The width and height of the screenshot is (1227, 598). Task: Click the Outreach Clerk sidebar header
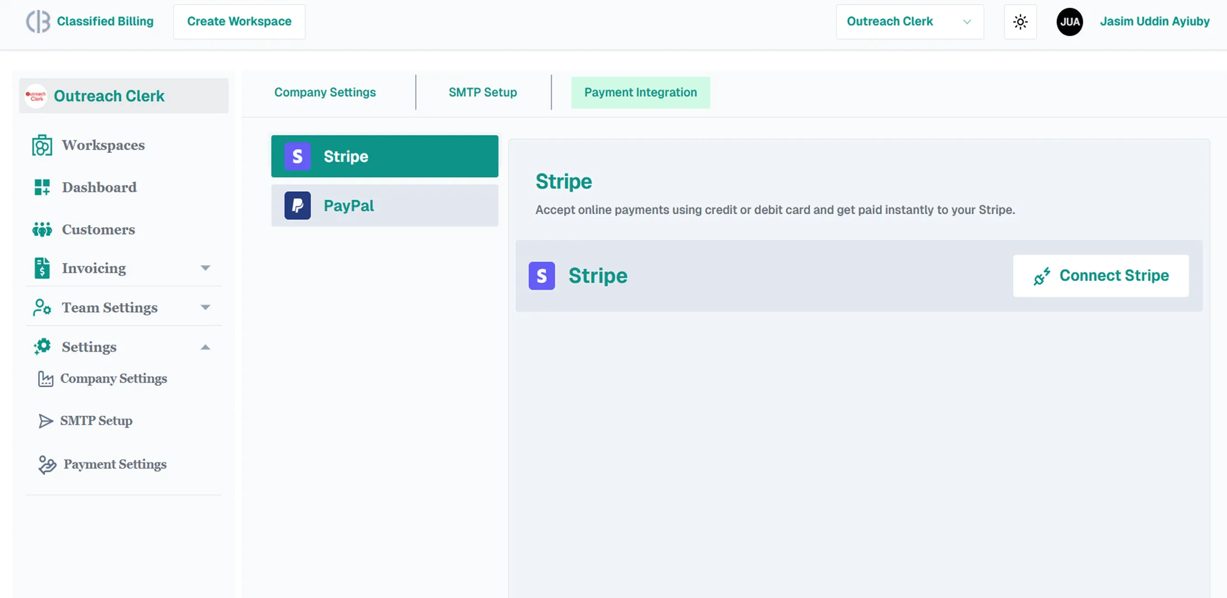pyautogui.click(x=124, y=96)
